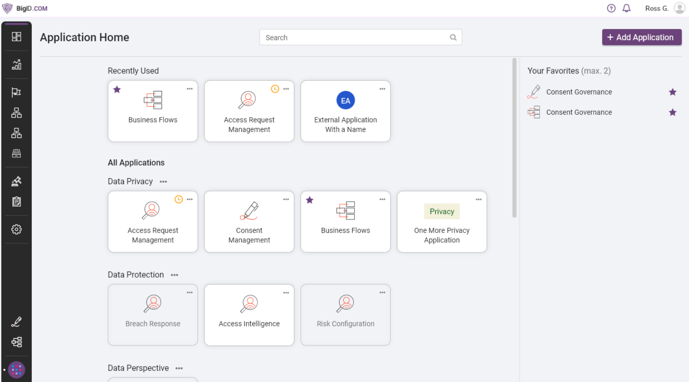The image size is (689, 382).
Task: Remove Consent Governance from favorites via its star
Action: [672, 92]
